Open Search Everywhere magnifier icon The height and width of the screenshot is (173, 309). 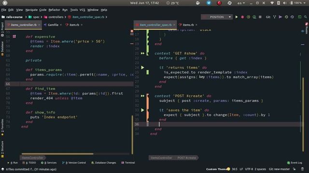click(x=306, y=17)
